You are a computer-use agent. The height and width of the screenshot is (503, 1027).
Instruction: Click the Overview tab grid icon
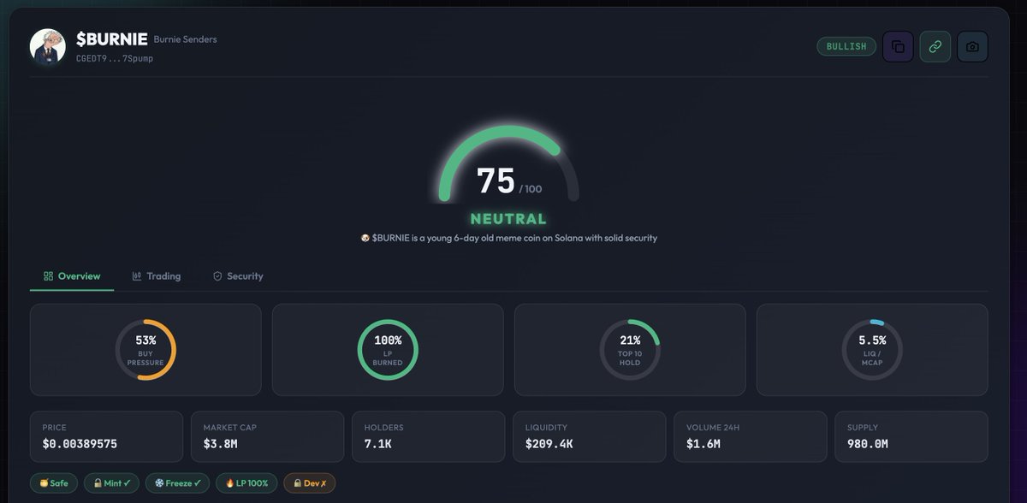coord(49,276)
